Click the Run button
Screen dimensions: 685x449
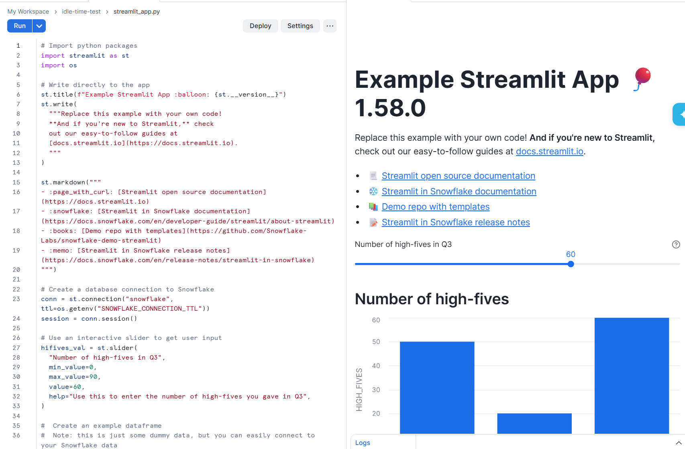pos(20,26)
